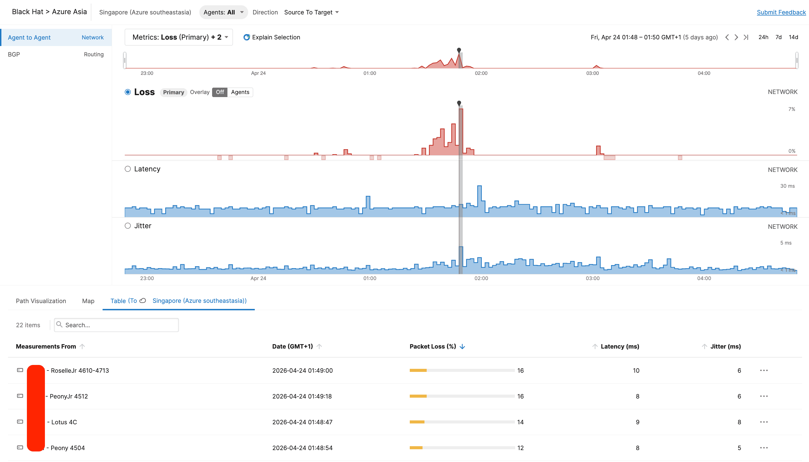The image size is (809, 462).
Task: Click date 2026-04-24 01:49:18 cell
Action: 302,396
